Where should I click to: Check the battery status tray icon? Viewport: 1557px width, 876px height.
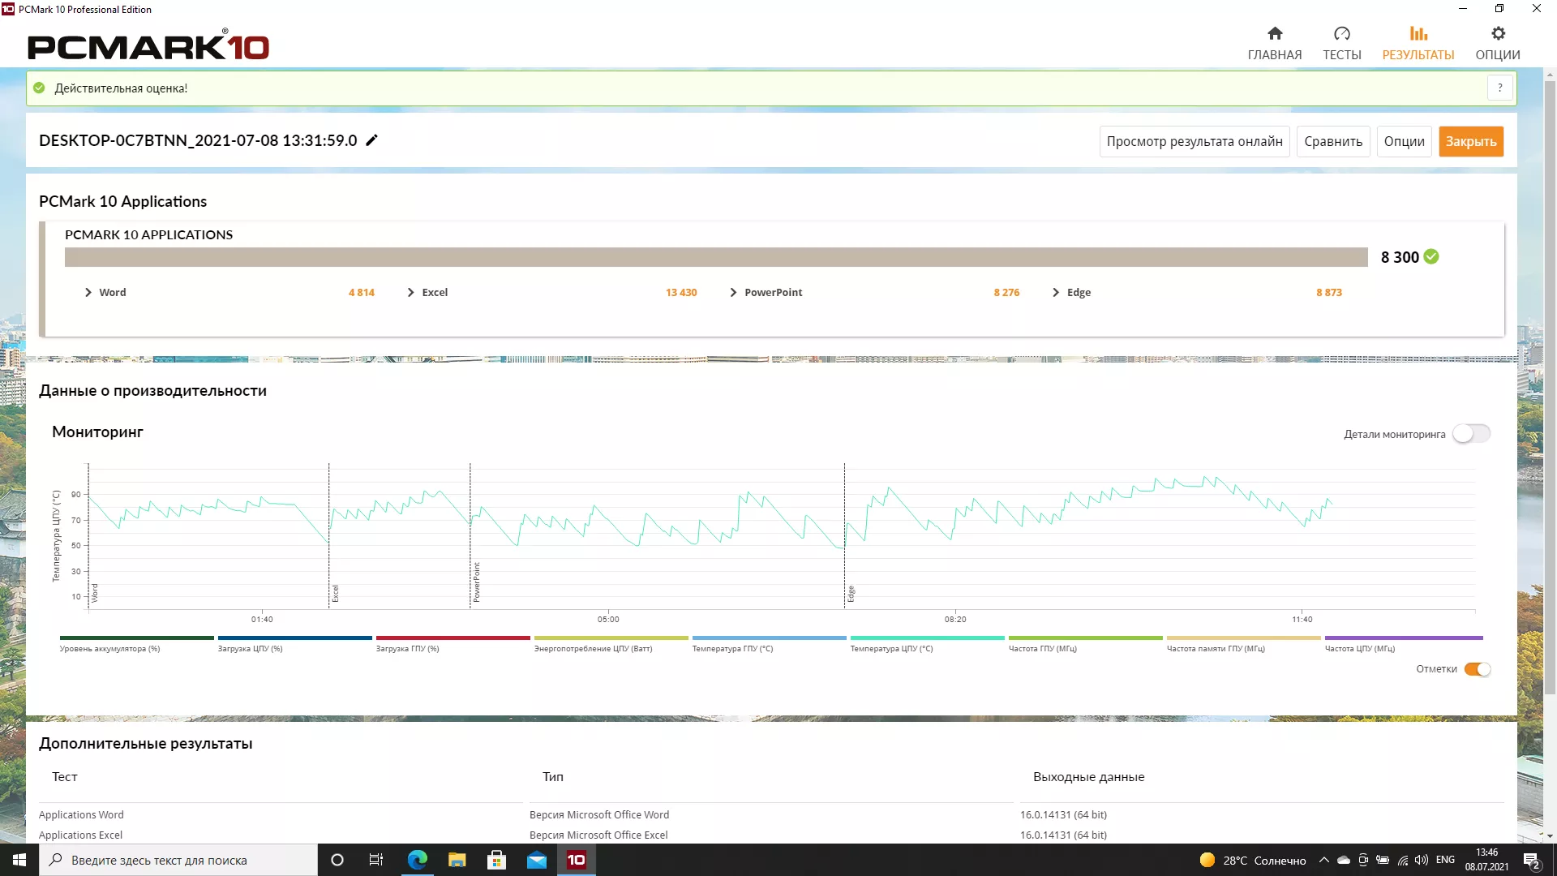click(x=1383, y=860)
